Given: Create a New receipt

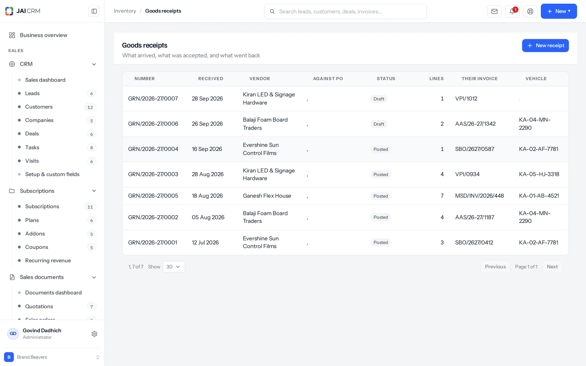Looking at the screenshot, I should pyautogui.click(x=545, y=45).
